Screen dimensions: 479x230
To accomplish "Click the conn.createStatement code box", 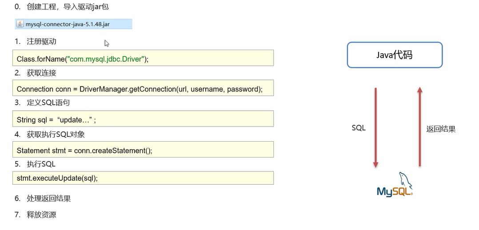I will [x=143, y=149].
